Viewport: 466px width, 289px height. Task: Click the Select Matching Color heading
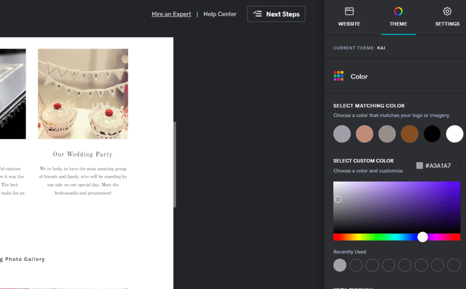tap(369, 106)
